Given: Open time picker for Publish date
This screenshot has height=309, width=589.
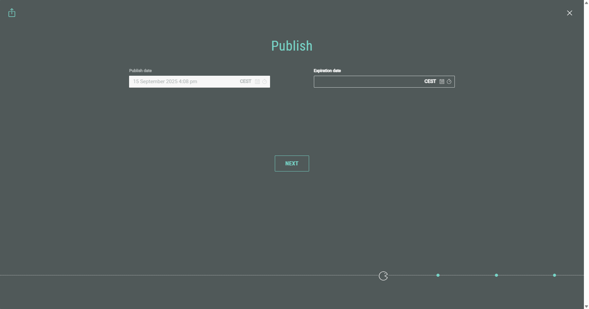Looking at the screenshot, I should point(265,81).
